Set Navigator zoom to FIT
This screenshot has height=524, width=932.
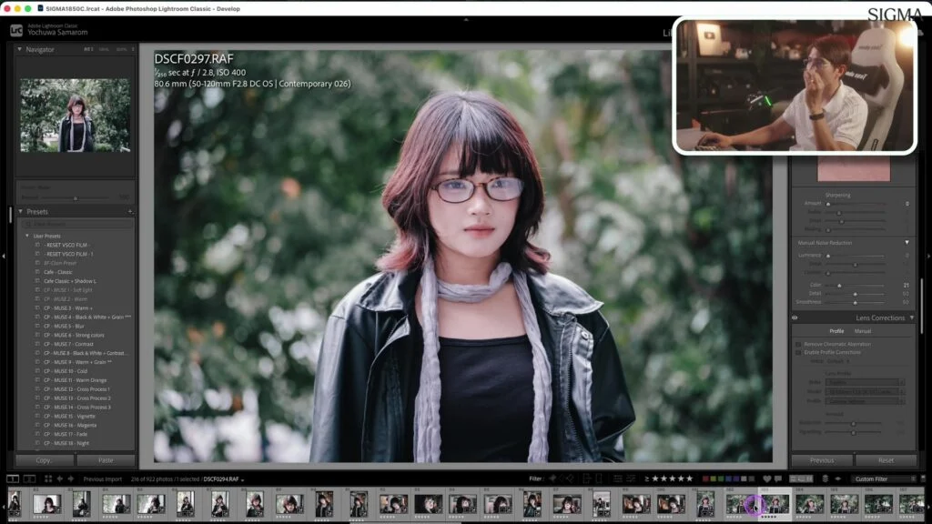(x=88, y=49)
